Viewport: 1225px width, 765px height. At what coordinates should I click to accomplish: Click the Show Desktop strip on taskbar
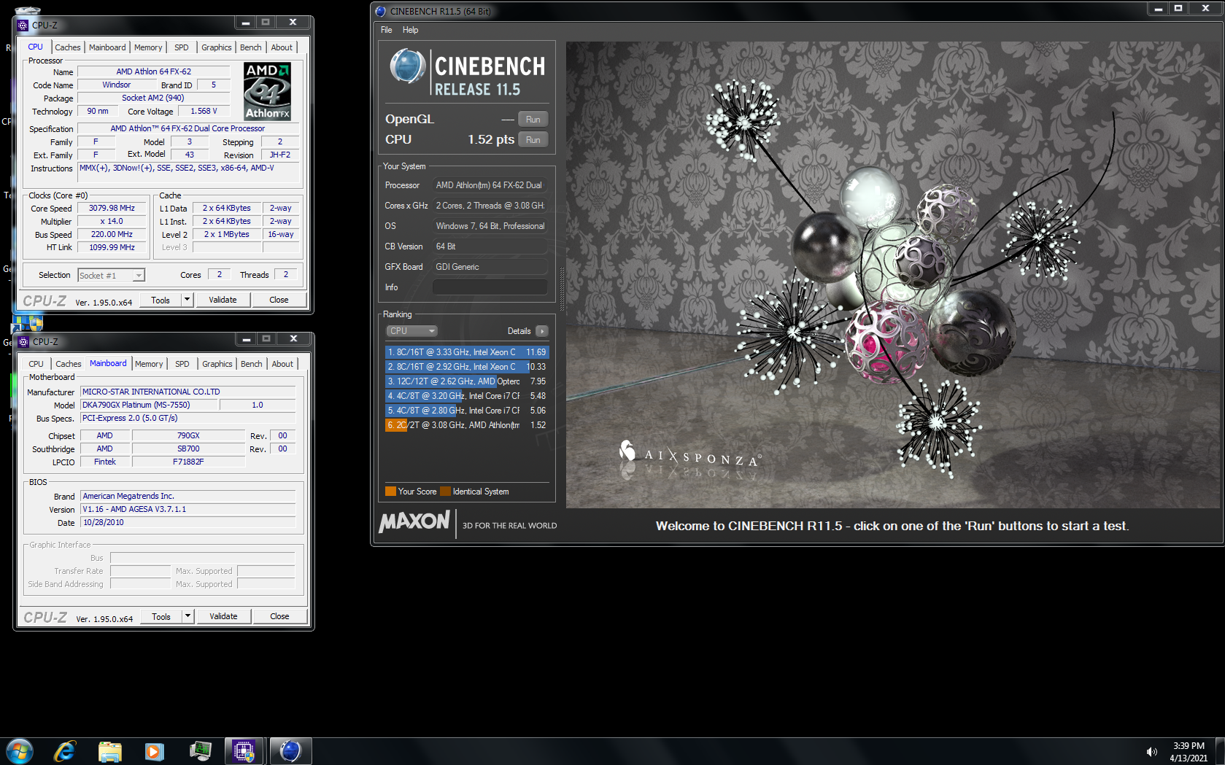point(1220,751)
